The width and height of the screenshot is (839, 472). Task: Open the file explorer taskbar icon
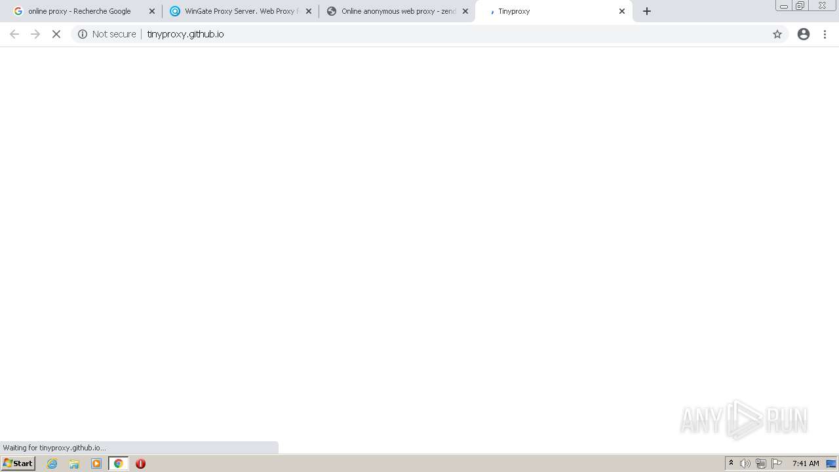click(x=74, y=463)
